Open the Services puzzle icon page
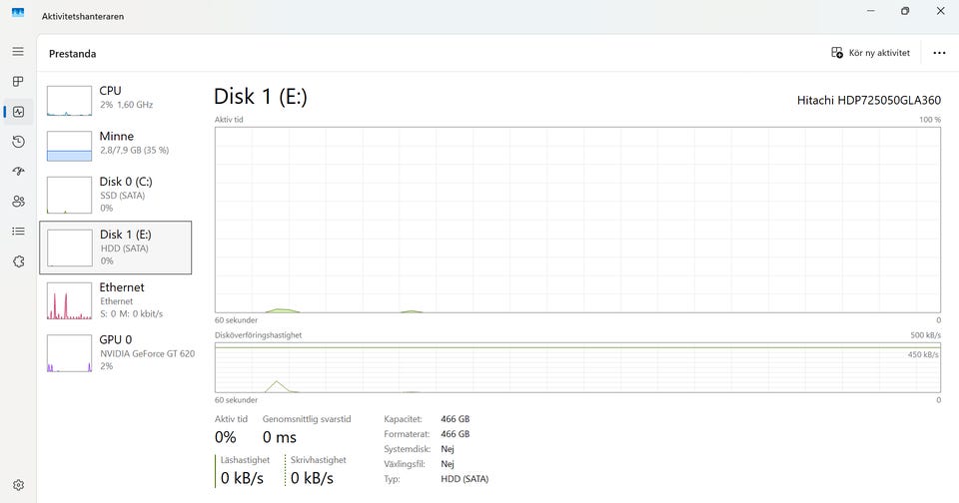 pyautogui.click(x=18, y=261)
